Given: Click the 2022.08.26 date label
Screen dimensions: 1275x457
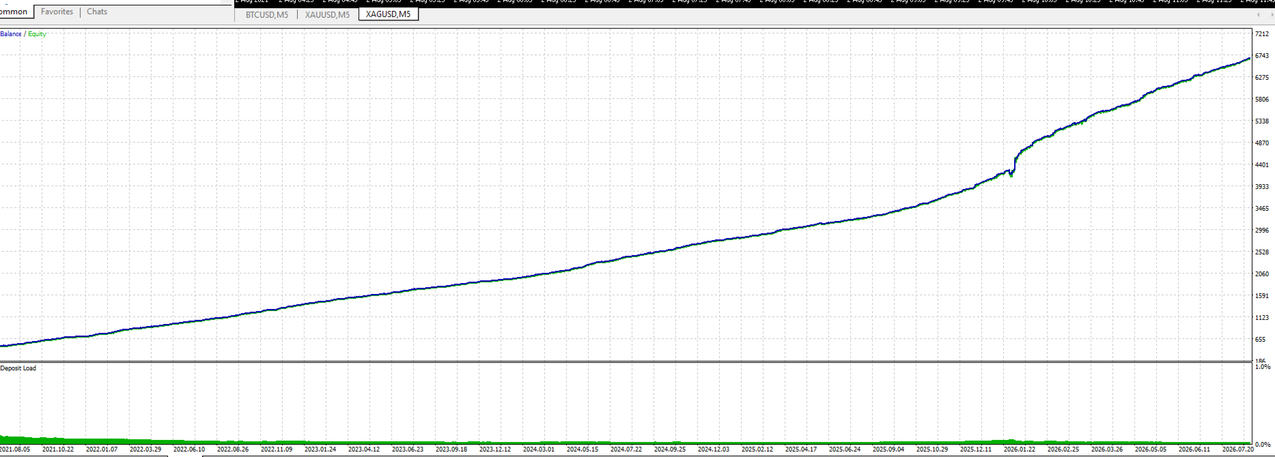Looking at the screenshot, I should click(x=233, y=449).
